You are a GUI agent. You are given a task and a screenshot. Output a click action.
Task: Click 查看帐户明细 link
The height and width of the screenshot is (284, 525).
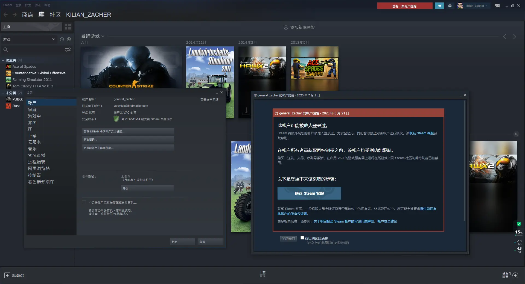(209, 100)
